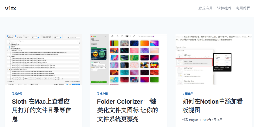
Task: Open the v1tx site logo home link
Action: point(10,8)
